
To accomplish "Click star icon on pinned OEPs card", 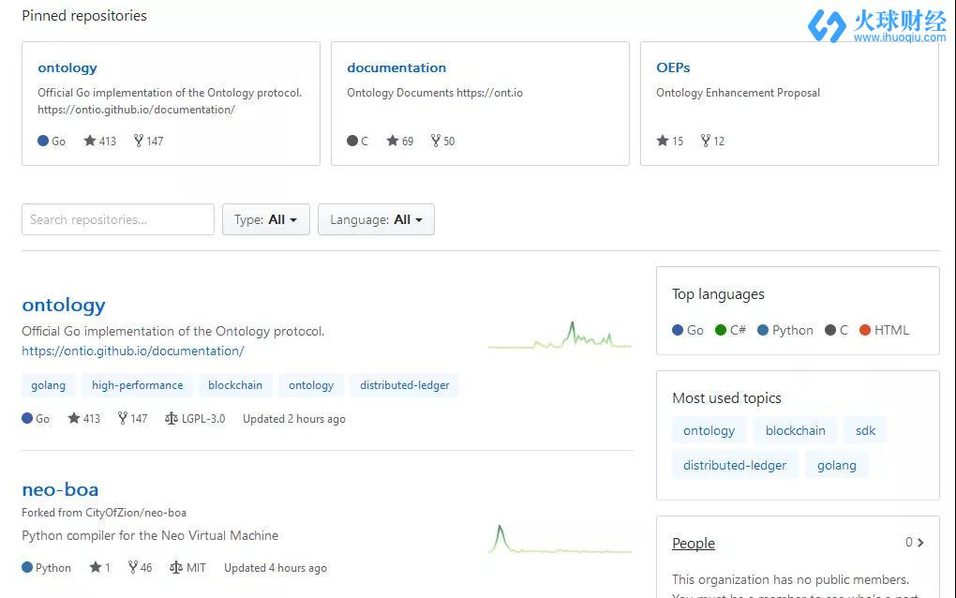I will click(663, 141).
